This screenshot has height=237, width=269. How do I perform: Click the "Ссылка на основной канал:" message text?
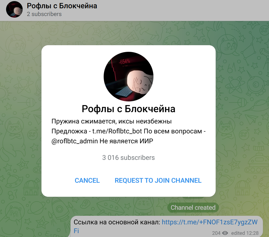tap(117, 222)
